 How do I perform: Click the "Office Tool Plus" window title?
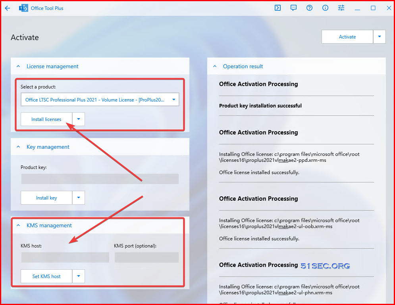pyautogui.click(x=47, y=8)
